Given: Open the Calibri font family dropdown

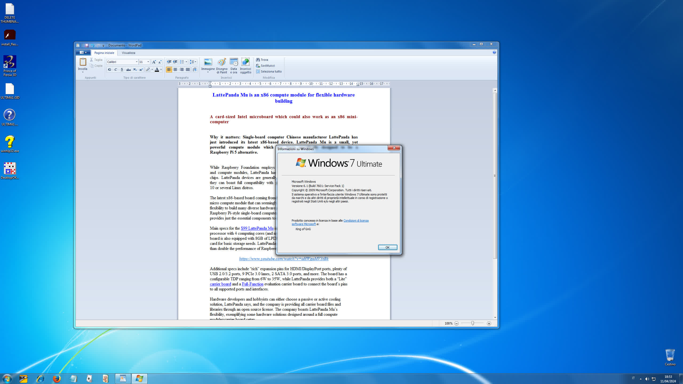Looking at the screenshot, I should click(137, 62).
